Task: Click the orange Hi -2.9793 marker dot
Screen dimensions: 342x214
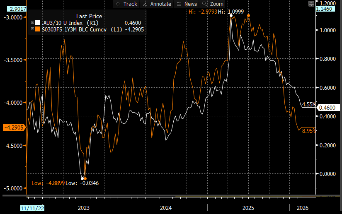Action: pyautogui.click(x=248, y=16)
